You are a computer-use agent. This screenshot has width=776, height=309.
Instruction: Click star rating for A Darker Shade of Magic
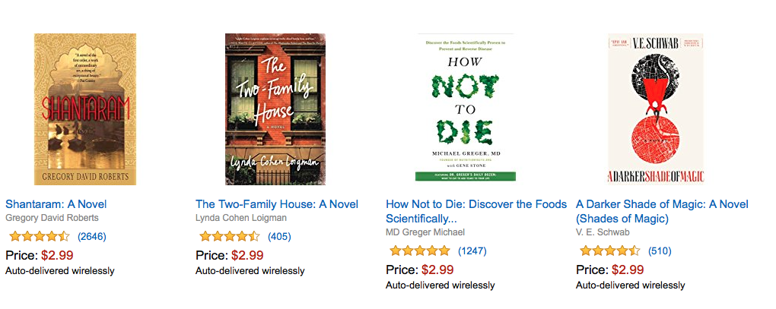tap(609, 251)
